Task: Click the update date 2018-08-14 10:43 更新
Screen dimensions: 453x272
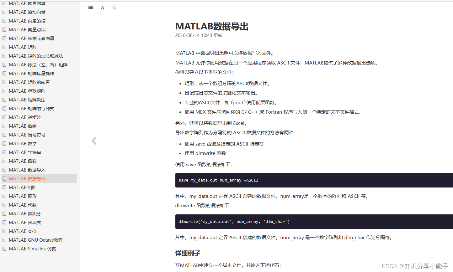Action: click(x=199, y=35)
